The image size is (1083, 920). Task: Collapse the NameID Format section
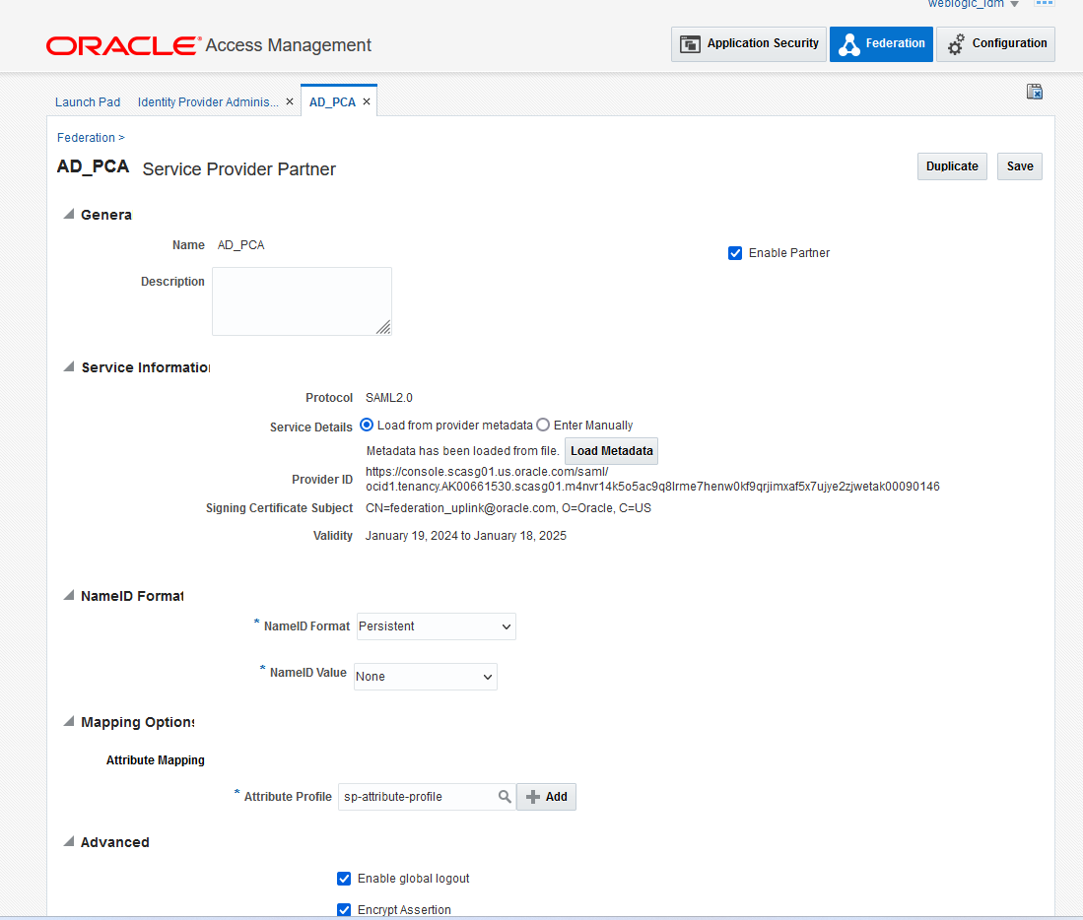tap(68, 595)
